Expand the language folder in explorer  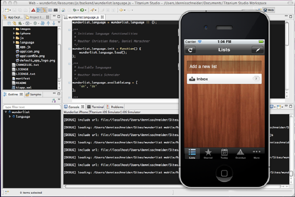(14, 42)
